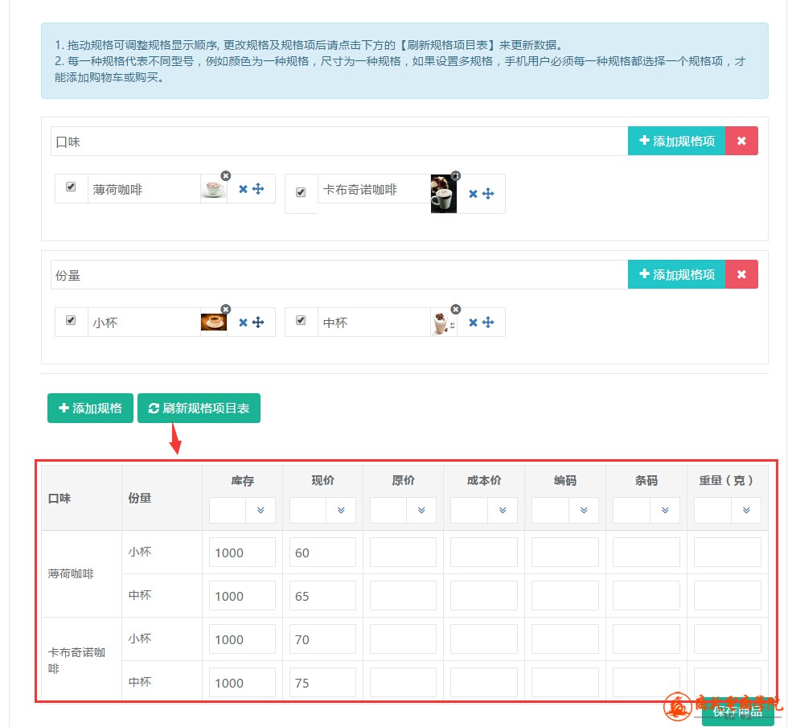
Task: Click the batch-fill arrow under 重量（克）
Action: pos(746,510)
